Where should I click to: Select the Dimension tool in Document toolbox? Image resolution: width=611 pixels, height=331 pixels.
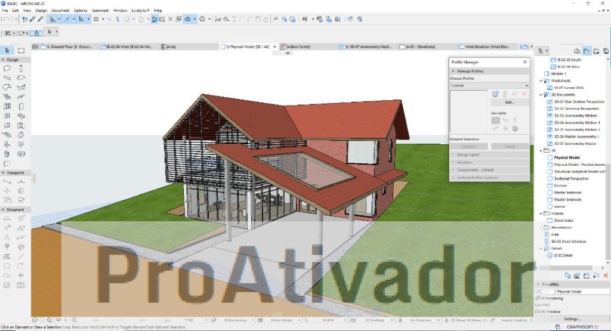click(7, 218)
